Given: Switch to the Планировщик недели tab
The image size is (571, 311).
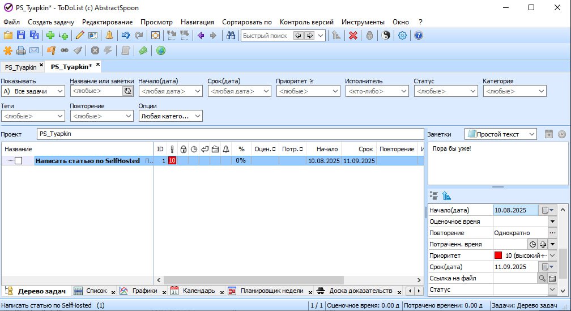Looking at the screenshot, I should coord(271,291).
